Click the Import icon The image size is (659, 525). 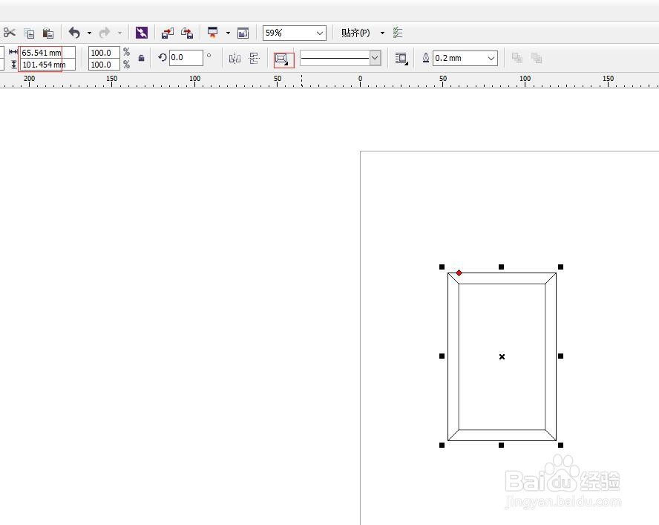[x=168, y=33]
